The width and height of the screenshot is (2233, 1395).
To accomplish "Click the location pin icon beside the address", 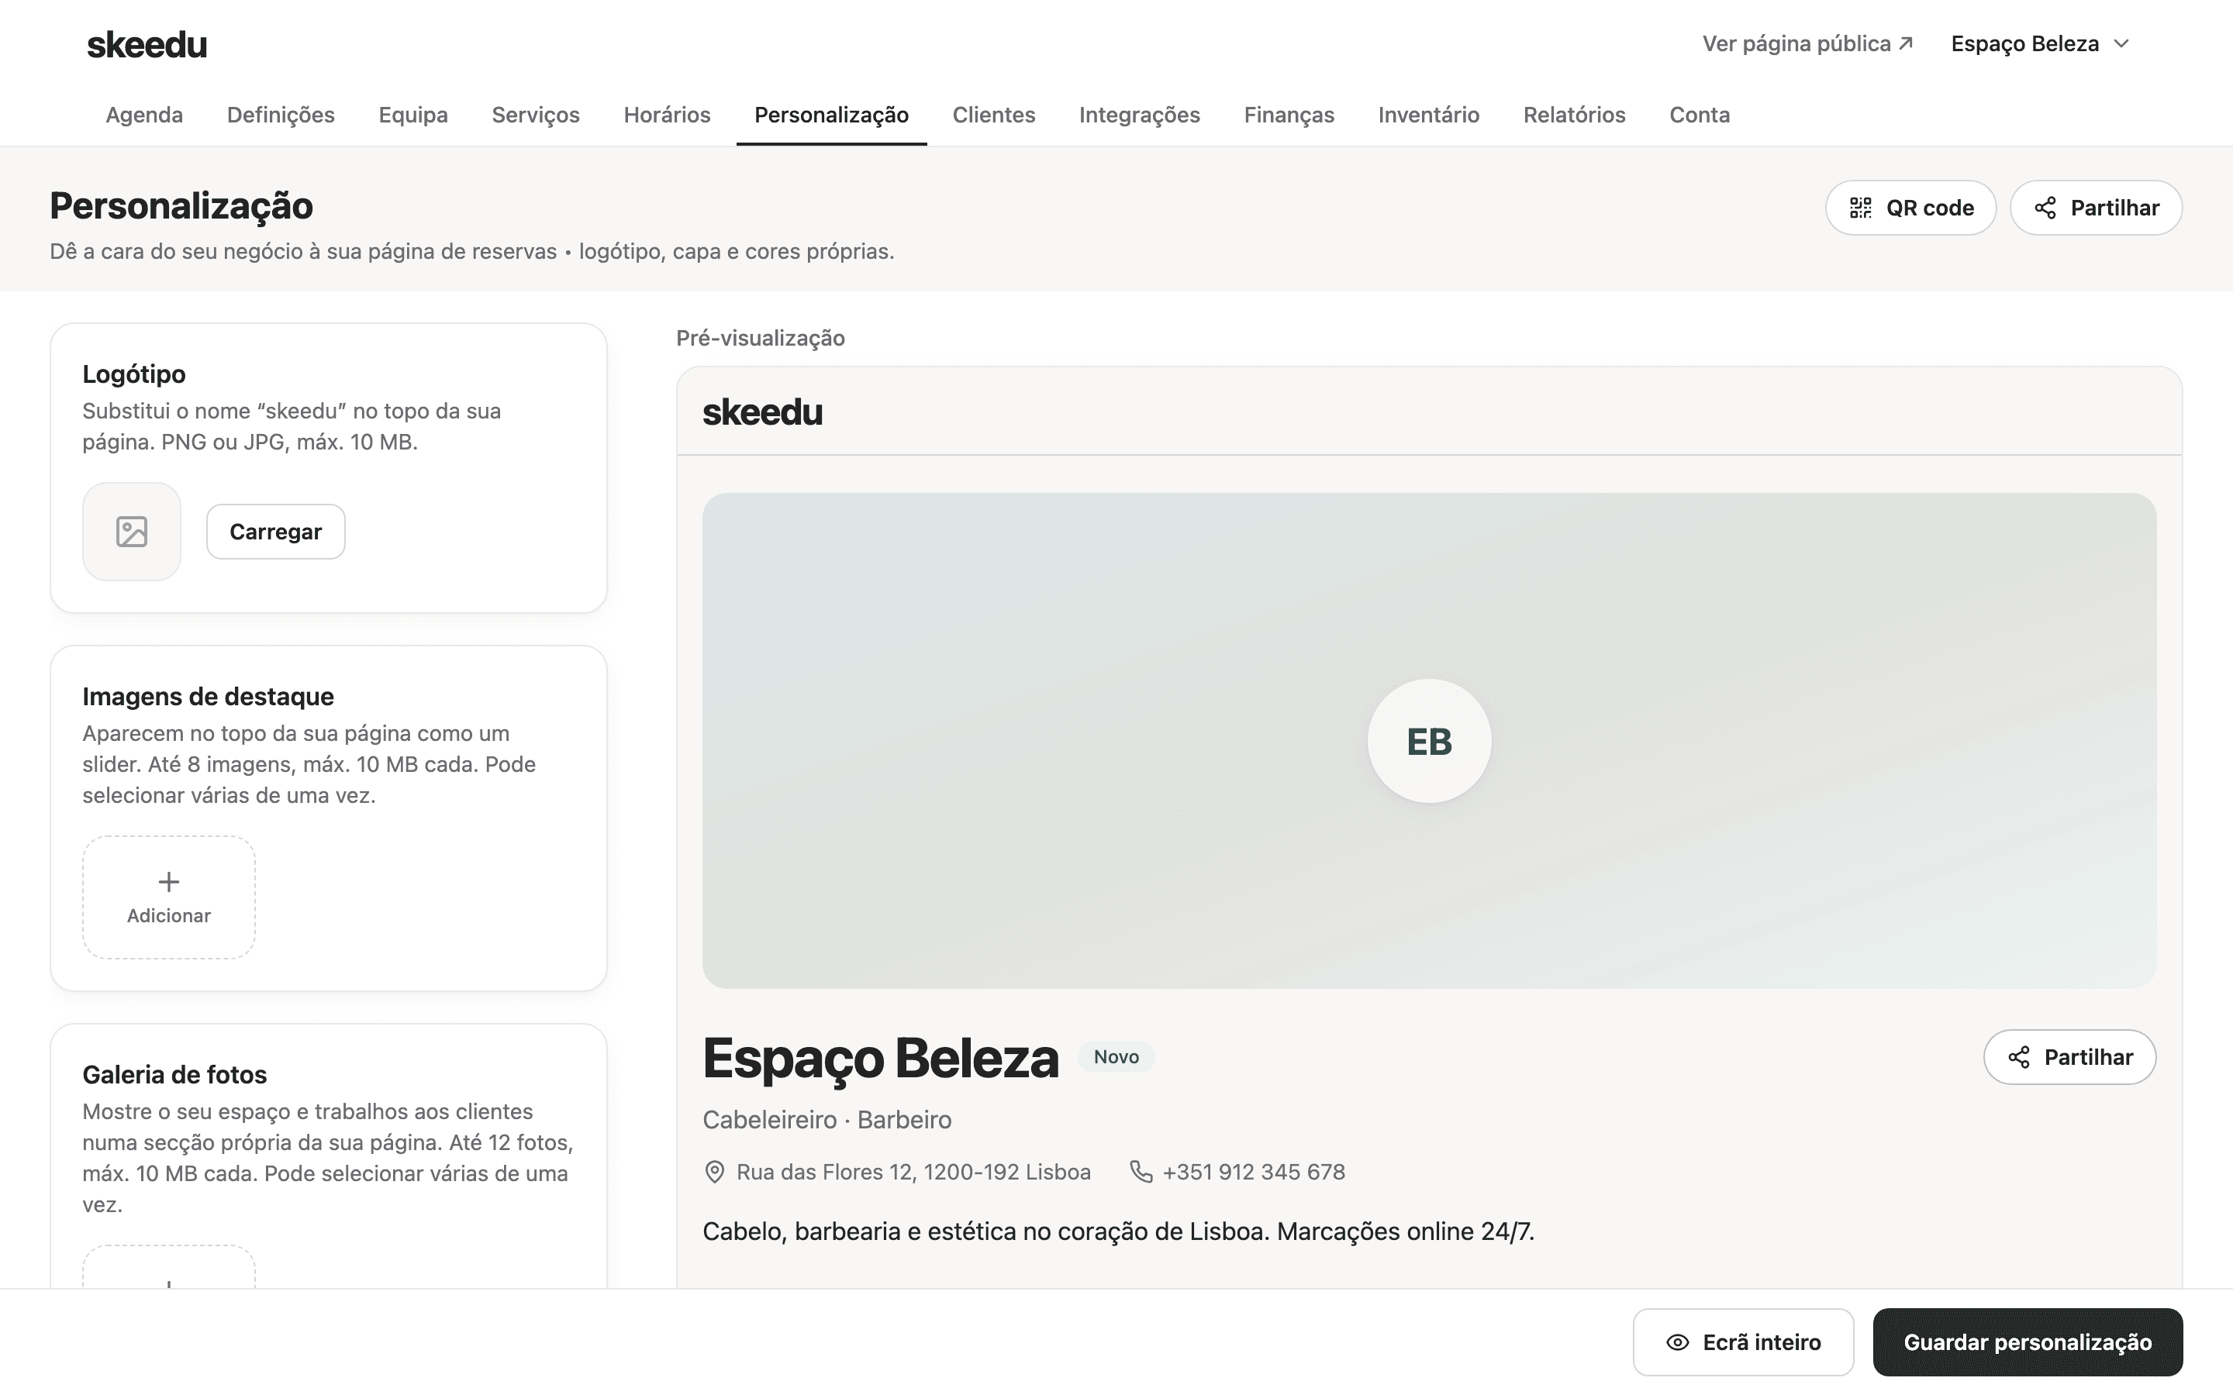I will 714,1172.
